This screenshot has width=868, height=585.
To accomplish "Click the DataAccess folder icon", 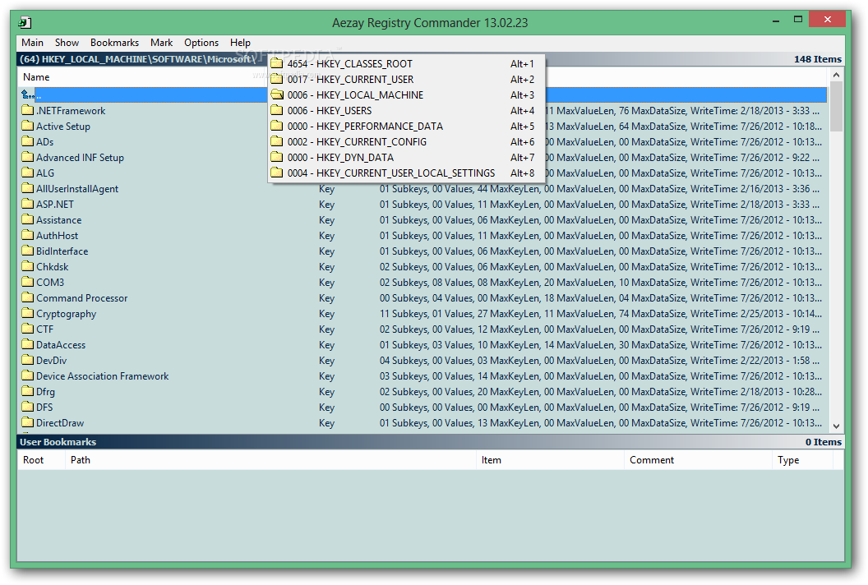I will tap(28, 344).
